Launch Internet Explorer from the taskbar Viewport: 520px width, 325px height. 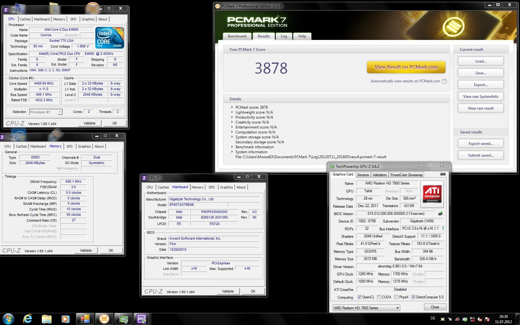coord(28,319)
